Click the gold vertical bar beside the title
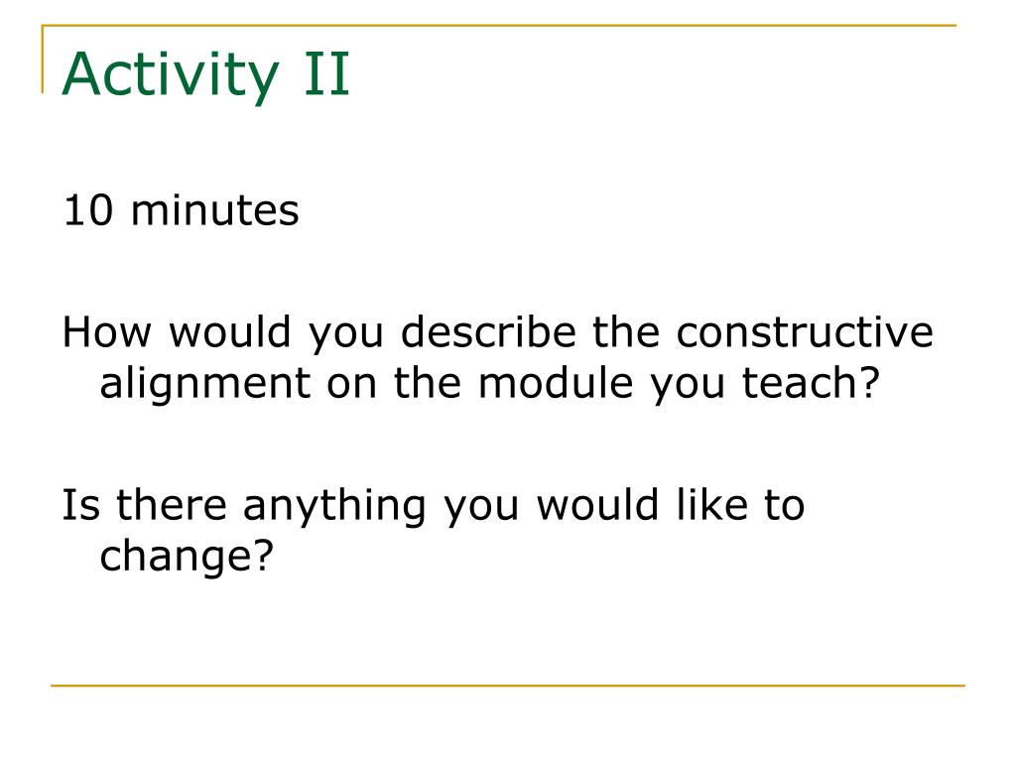The width and height of the screenshot is (1016, 762). click(x=43, y=60)
